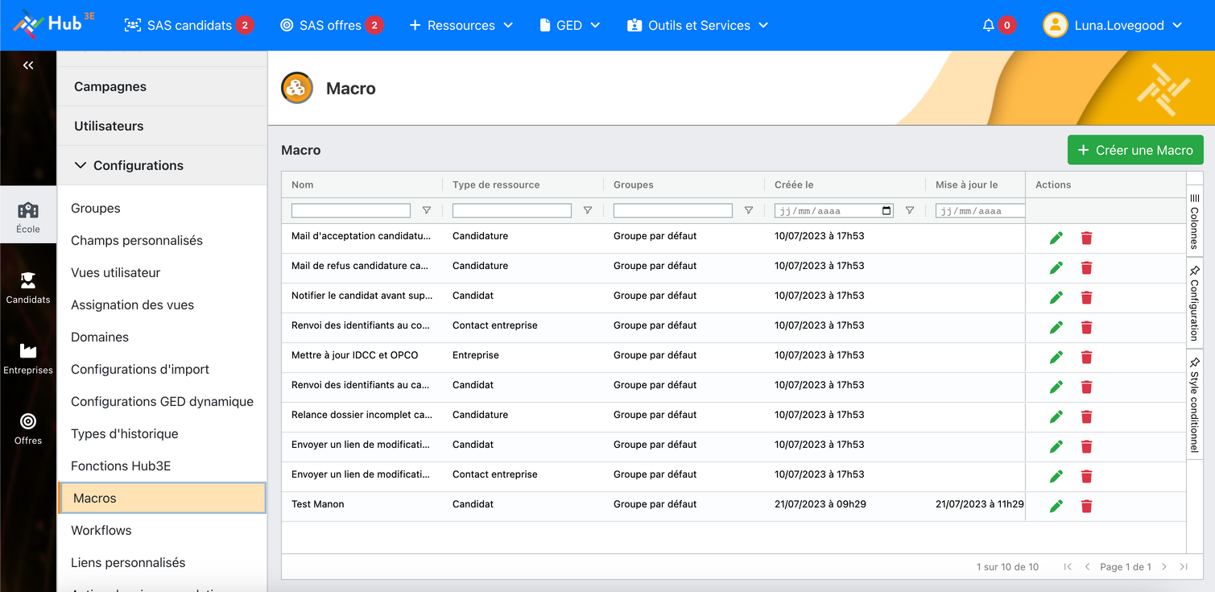Delete the Notifier le candidat macro
This screenshot has width=1215, height=592.
1086,297
